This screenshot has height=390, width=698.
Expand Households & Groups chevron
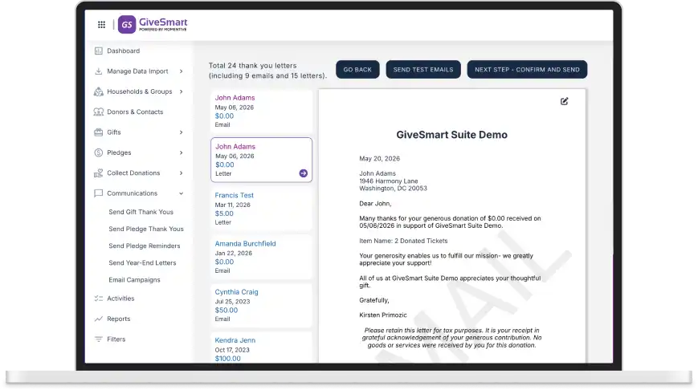click(x=182, y=91)
